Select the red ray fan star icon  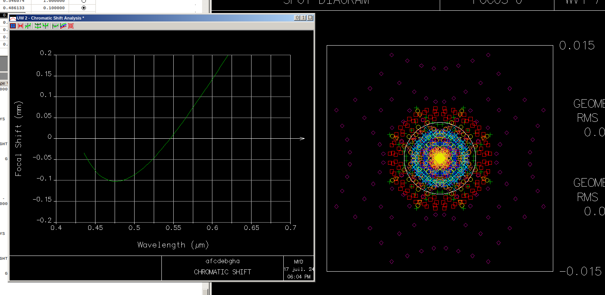(x=20, y=26)
